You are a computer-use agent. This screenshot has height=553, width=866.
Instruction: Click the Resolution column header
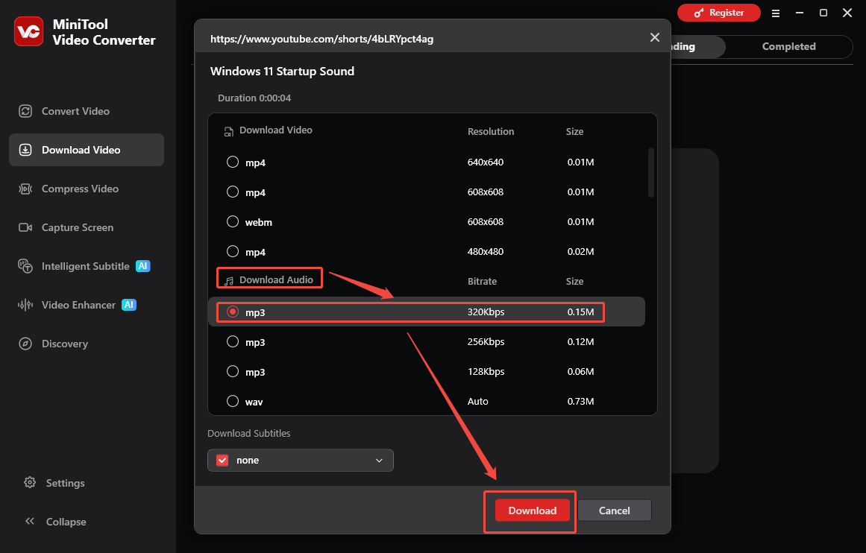pyautogui.click(x=491, y=131)
